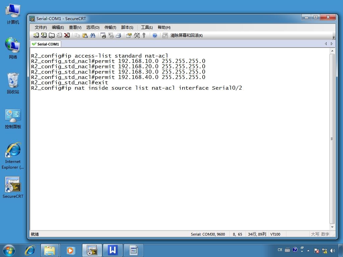Image resolution: width=343 pixels, height=257 pixels.
Task: Select the Serial-COM1 session tab
Action: pos(46,44)
